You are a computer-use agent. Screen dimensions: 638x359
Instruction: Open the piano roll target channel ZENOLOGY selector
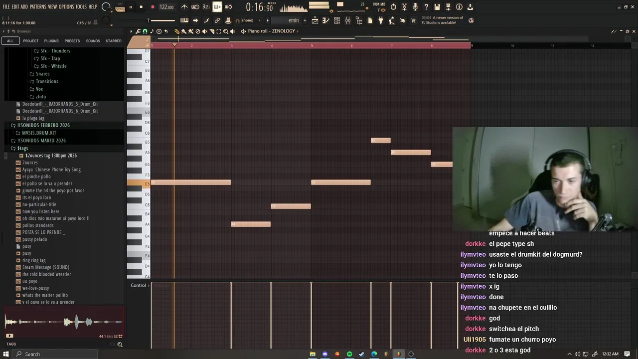point(271,31)
